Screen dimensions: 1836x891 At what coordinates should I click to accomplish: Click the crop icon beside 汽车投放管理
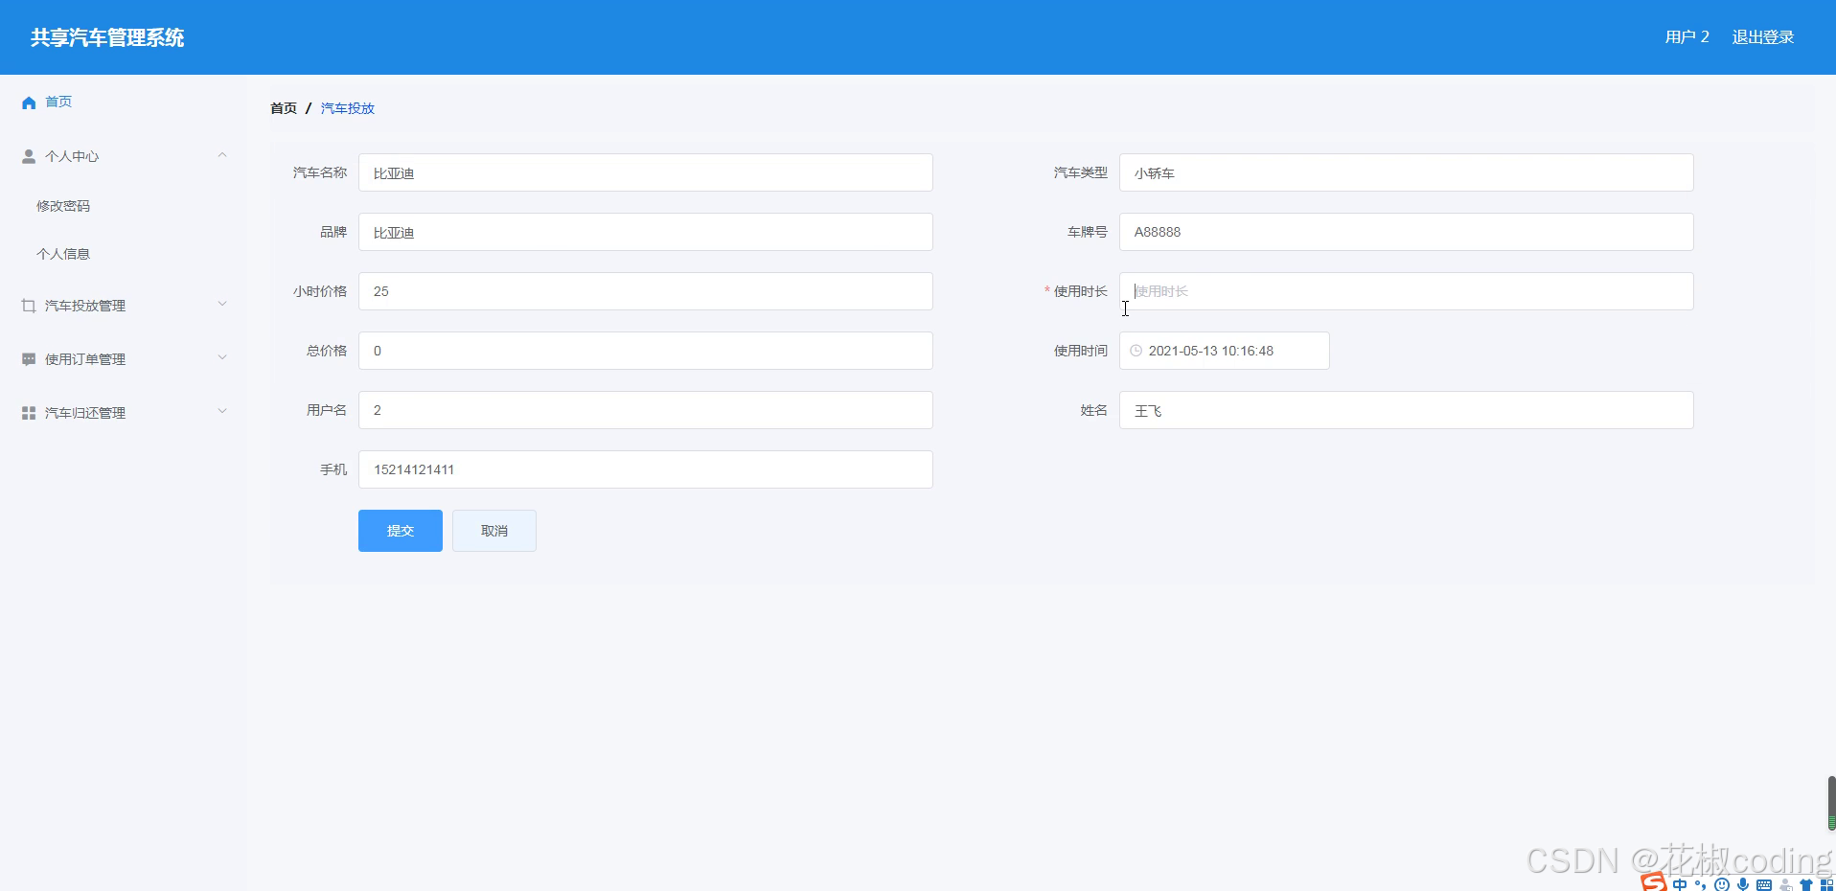coord(29,306)
